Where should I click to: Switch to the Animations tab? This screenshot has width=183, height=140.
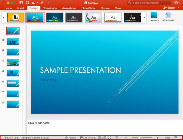(x=69, y=8)
